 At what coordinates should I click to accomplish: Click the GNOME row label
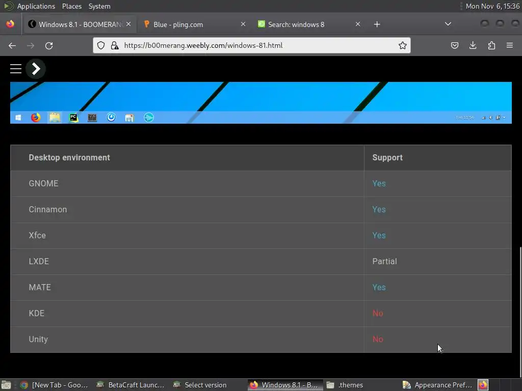[x=43, y=183]
